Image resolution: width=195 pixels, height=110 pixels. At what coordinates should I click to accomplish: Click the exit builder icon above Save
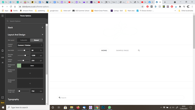click(x=3, y=98)
